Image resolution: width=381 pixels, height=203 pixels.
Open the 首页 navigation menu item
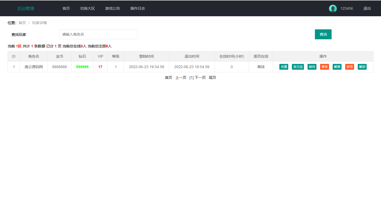pyautogui.click(x=66, y=9)
